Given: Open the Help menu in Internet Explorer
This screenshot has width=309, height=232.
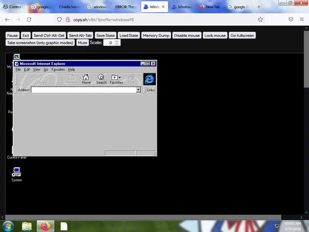Looking at the screenshot, I should [72, 69].
